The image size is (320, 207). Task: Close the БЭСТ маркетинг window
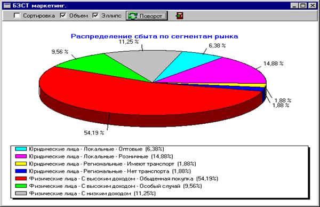click(x=312, y=5)
